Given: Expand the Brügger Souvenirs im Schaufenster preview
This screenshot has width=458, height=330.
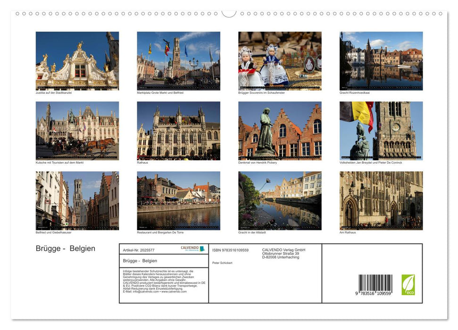Looking at the screenshot, I should pyautogui.click(x=278, y=61).
